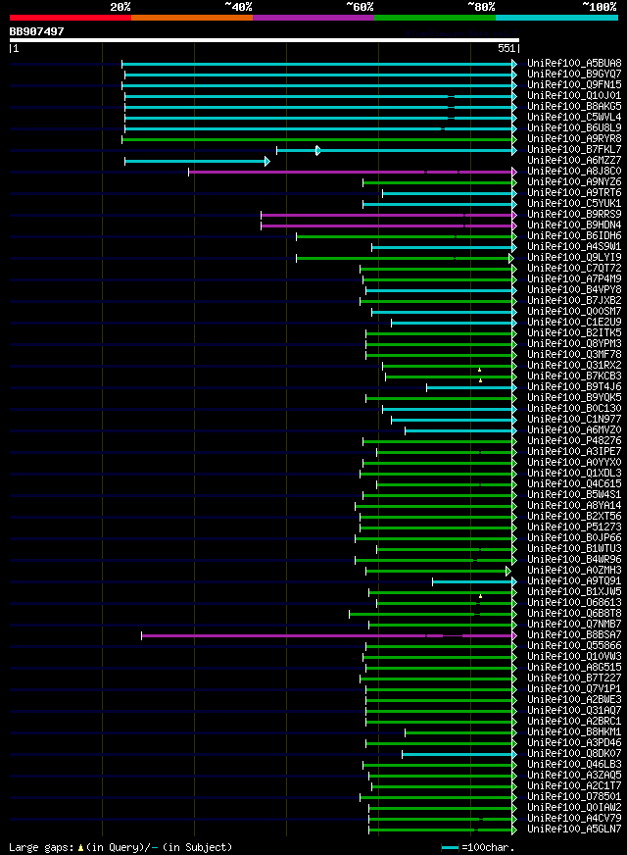Click the red 20% identity color segment

[x=71, y=18]
